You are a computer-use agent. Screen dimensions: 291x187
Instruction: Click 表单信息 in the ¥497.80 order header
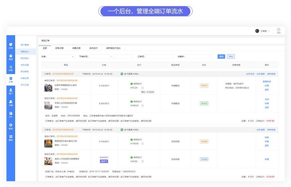[271, 74]
